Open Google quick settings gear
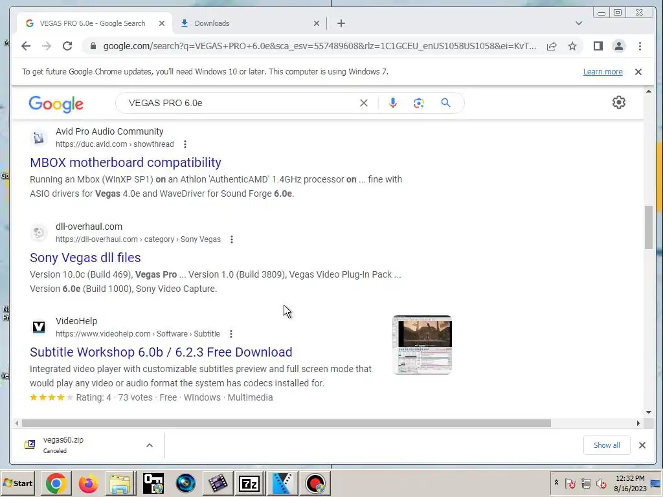The image size is (663, 497). point(618,102)
